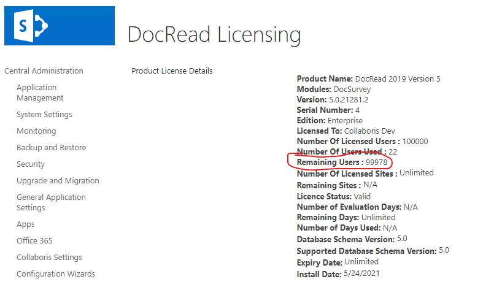Click the DocRead Licensing page title
Image resolution: width=502 pixels, height=287 pixels.
click(214, 35)
